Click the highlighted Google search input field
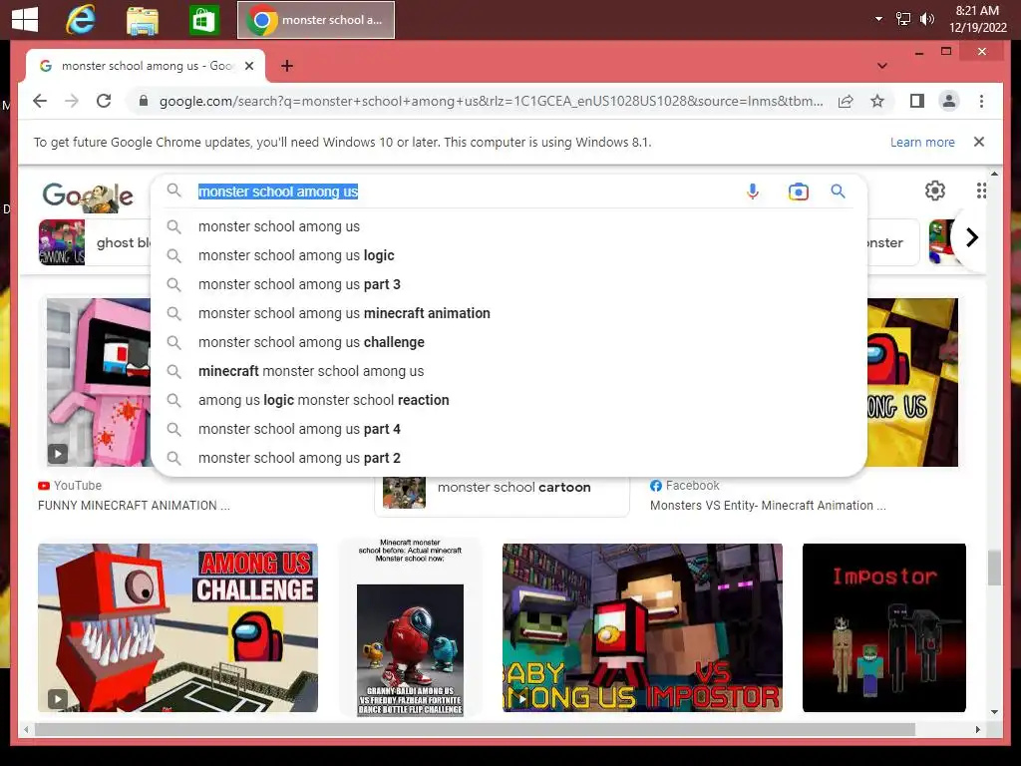The image size is (1021, 766). click(x=466, y=191)
